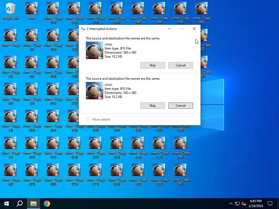Expand More details in the dialog
279x209 pixels.
(98, 119)
